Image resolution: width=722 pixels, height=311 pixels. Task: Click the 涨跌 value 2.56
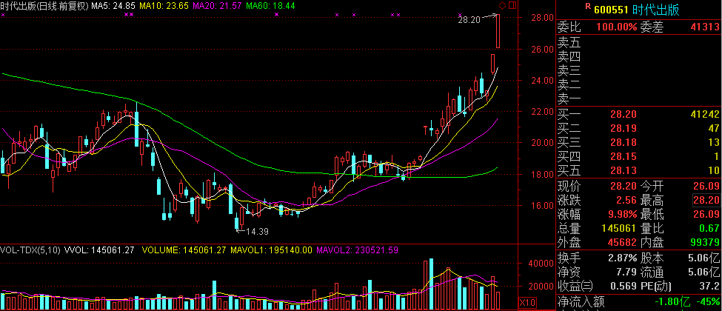click(x=627, y=201)
